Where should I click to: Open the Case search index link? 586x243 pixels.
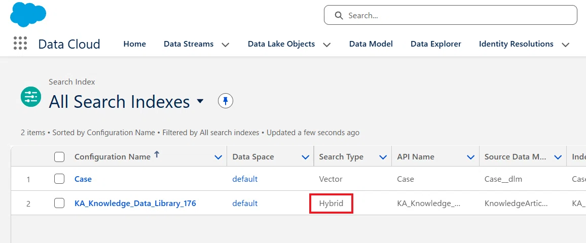coord(83,179)
